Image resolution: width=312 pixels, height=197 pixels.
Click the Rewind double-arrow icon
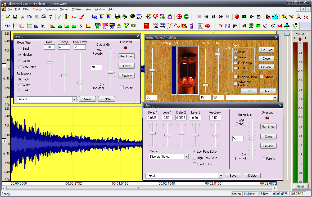pyautogui.click(x=206, y=17)
